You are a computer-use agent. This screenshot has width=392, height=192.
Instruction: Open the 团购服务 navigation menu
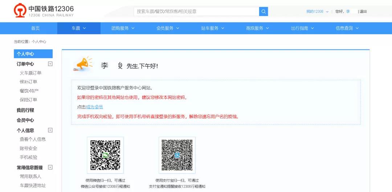pos(123,28)
